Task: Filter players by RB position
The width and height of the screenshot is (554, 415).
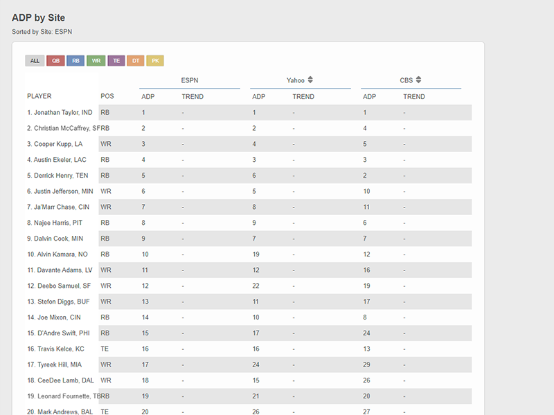Action: pyautogui.click(x=75, y=61)
